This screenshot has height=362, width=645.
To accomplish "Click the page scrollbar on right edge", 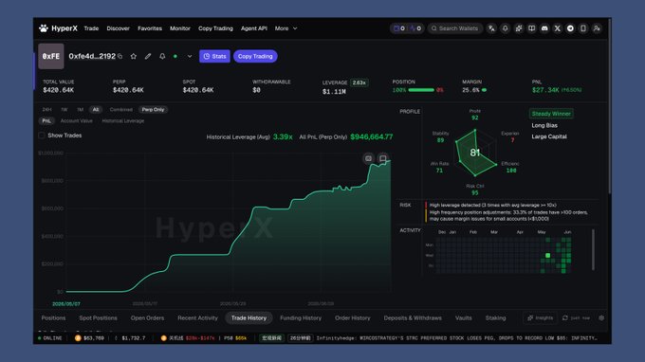I will coord(609,106).
